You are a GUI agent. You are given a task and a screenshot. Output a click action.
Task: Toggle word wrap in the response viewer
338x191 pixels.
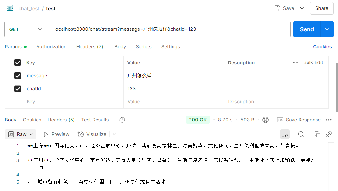click(x=285, y=134)
